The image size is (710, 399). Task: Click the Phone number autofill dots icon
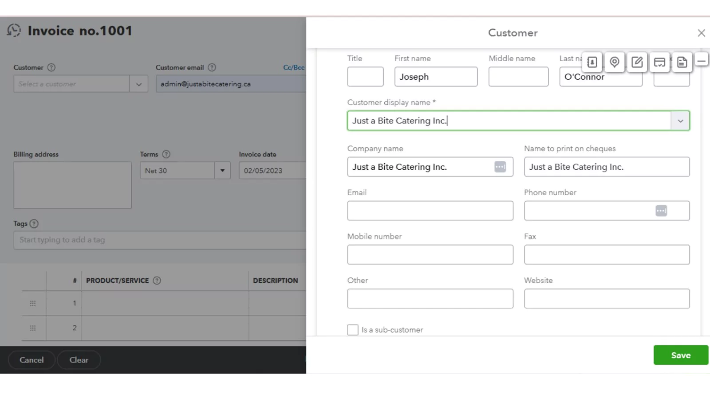pyautogui.click(x=661, y=211)
